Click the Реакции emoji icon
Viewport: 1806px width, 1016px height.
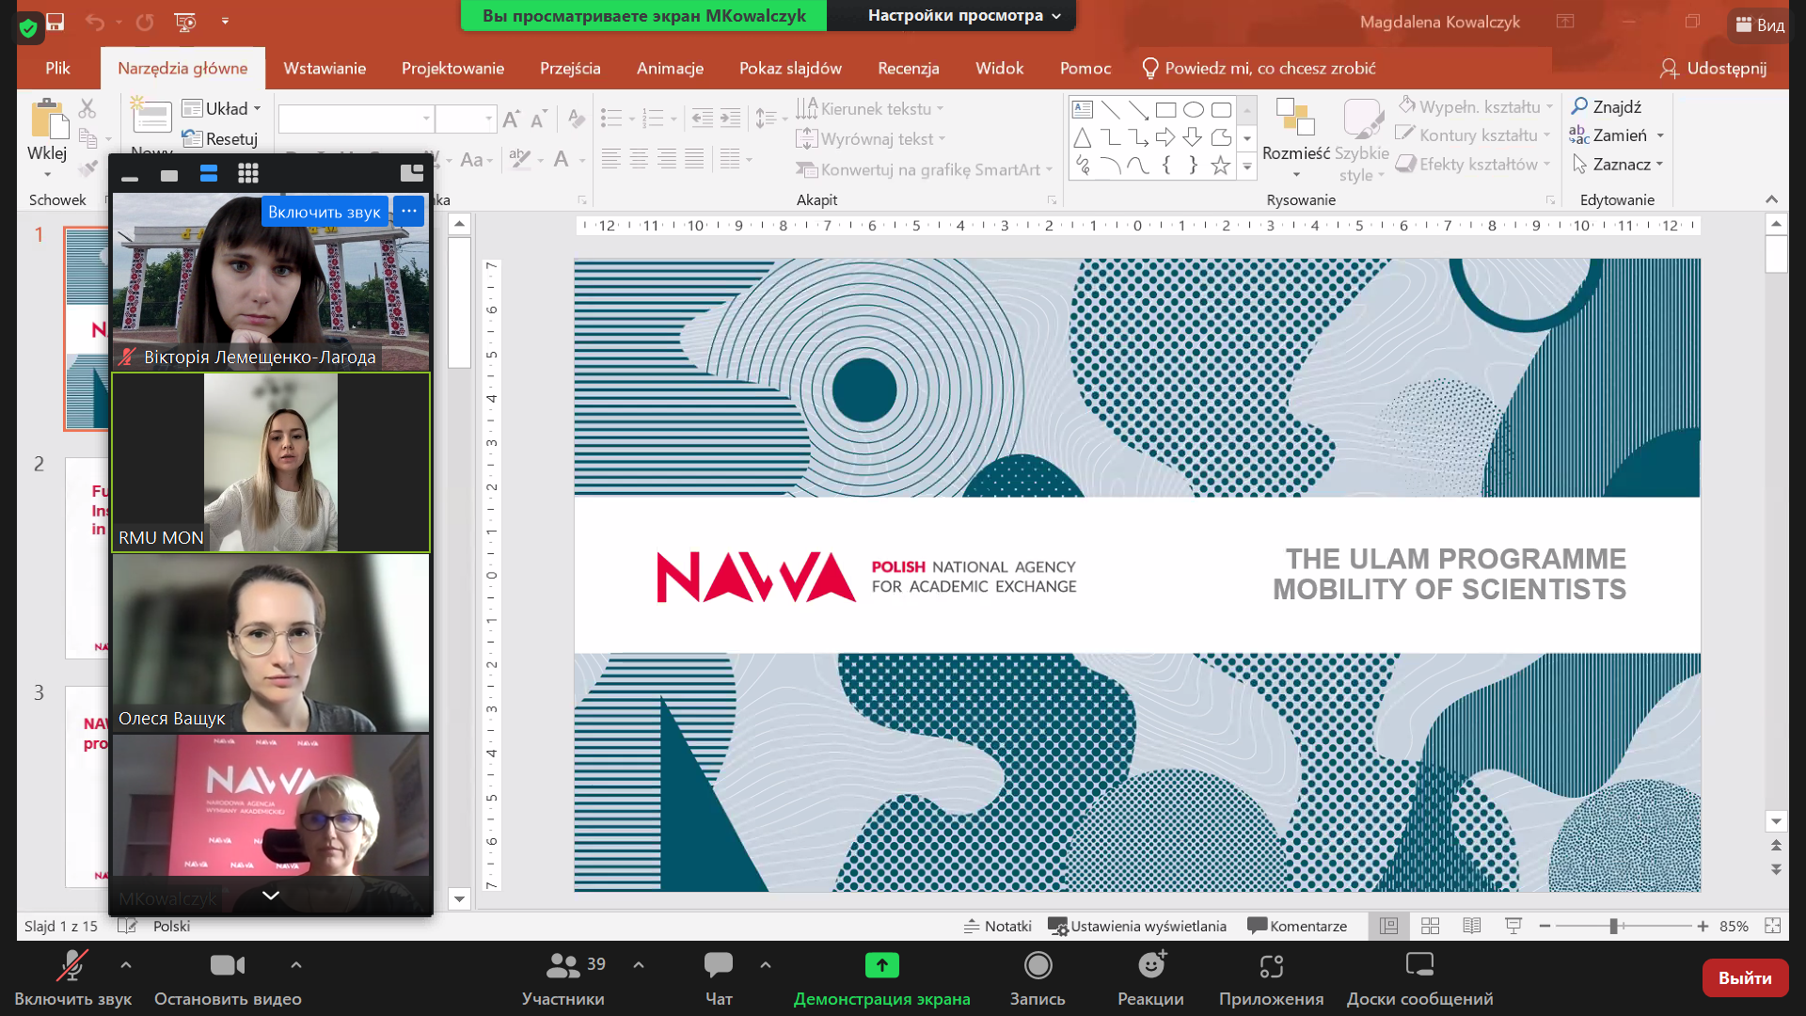coord(1150,966)
